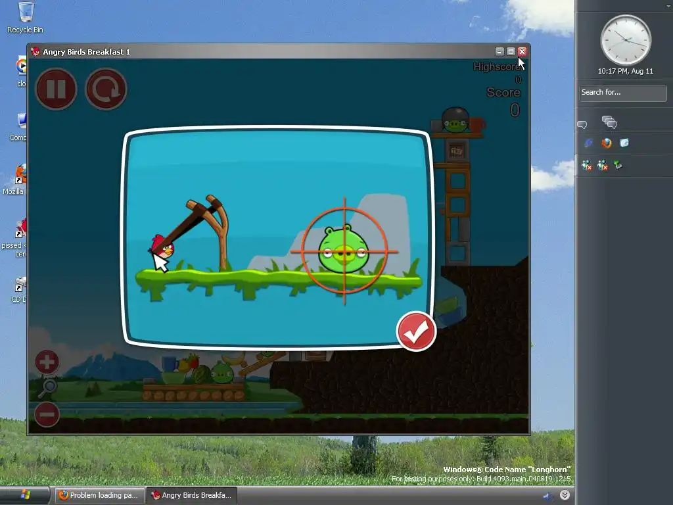Switch to the "Angry Birds Breakfa..." taskbar button
The width and height of the screenshot is (673, 505).
click(192, 495)
